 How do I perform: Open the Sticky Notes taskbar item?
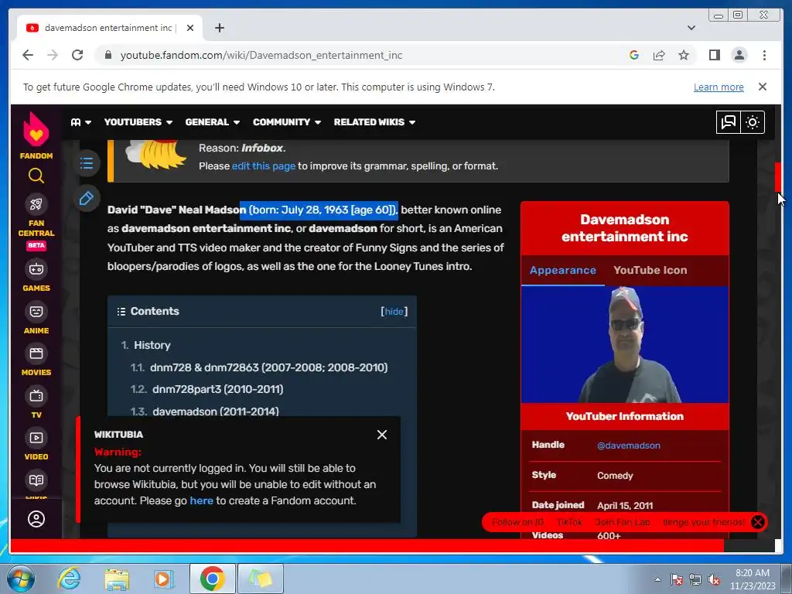[261, 579]
